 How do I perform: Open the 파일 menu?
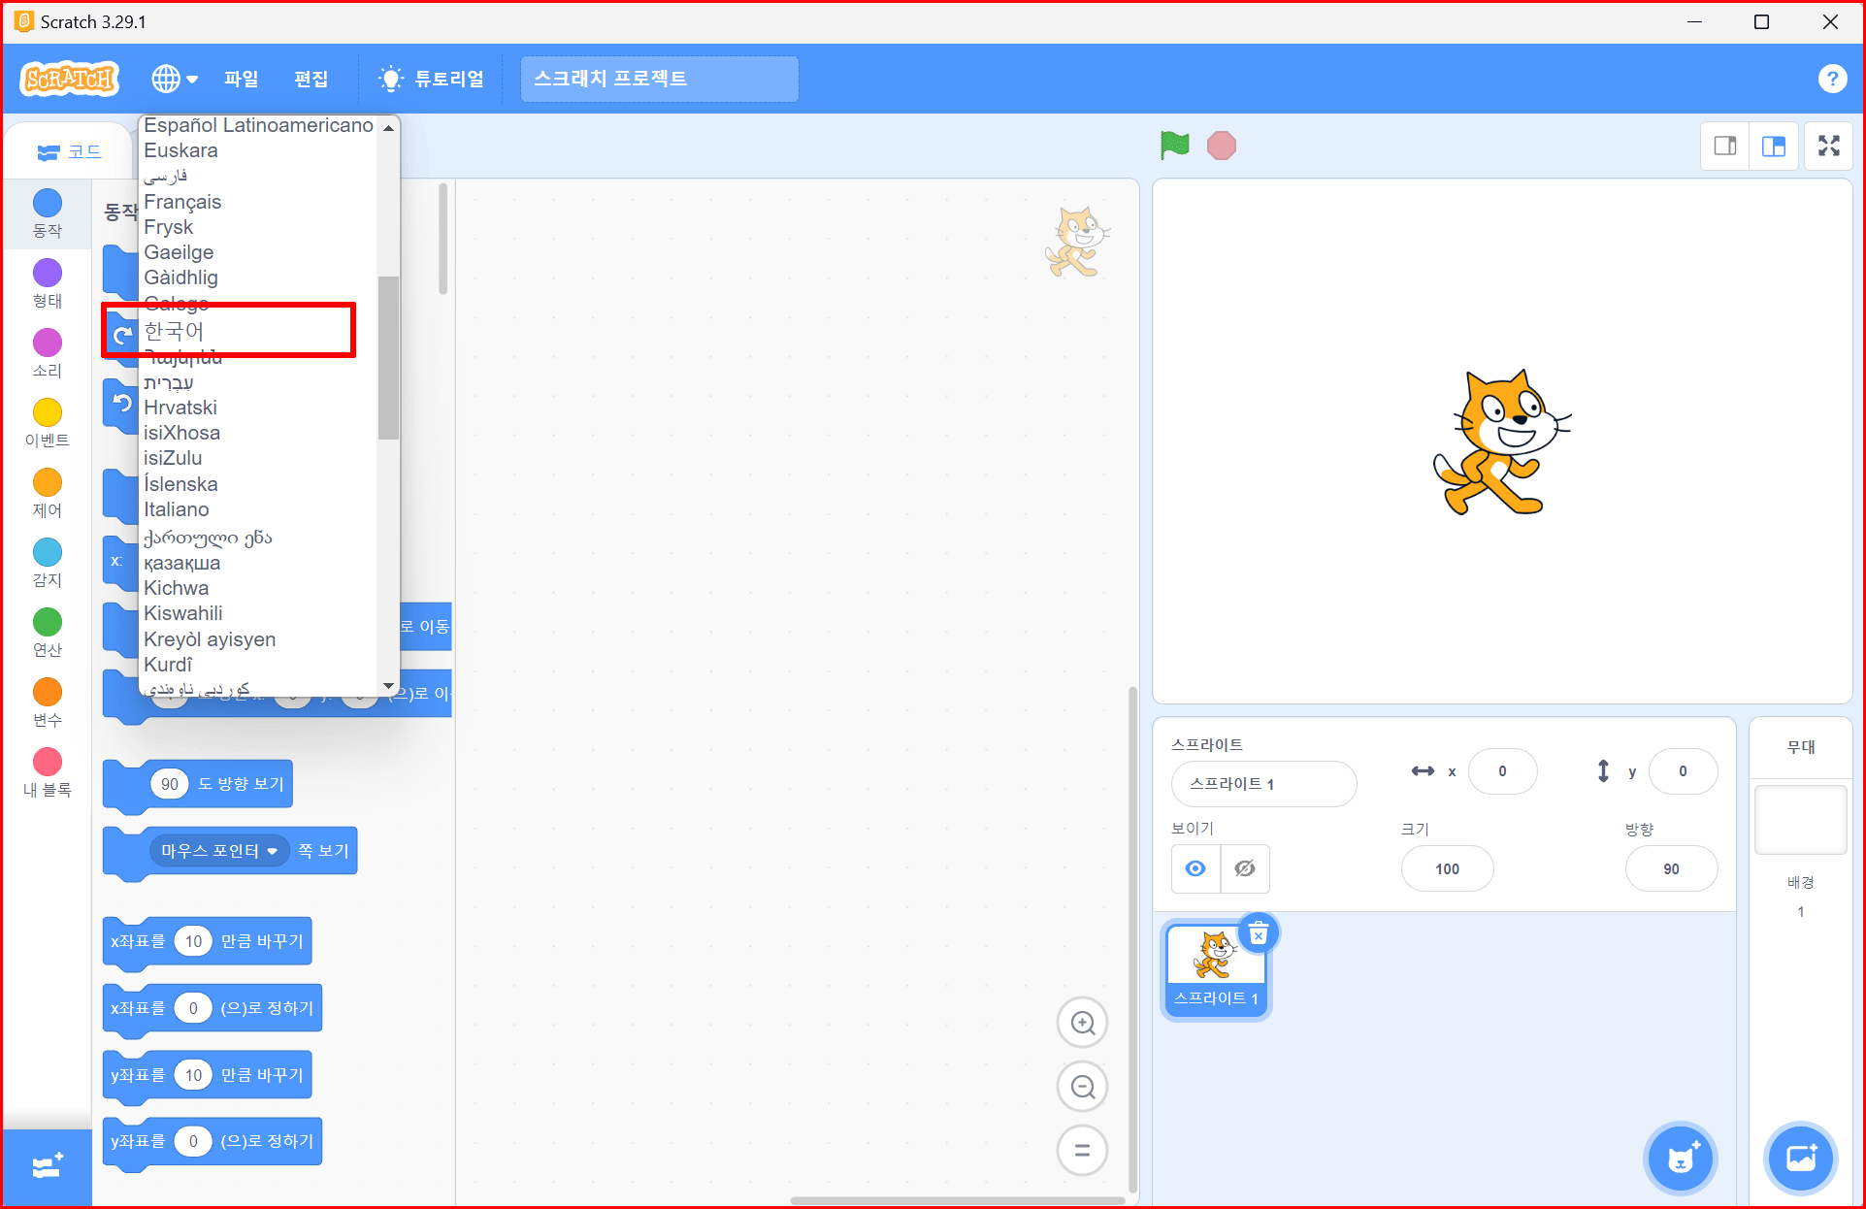pyautogui.click(x=241, y=79)
